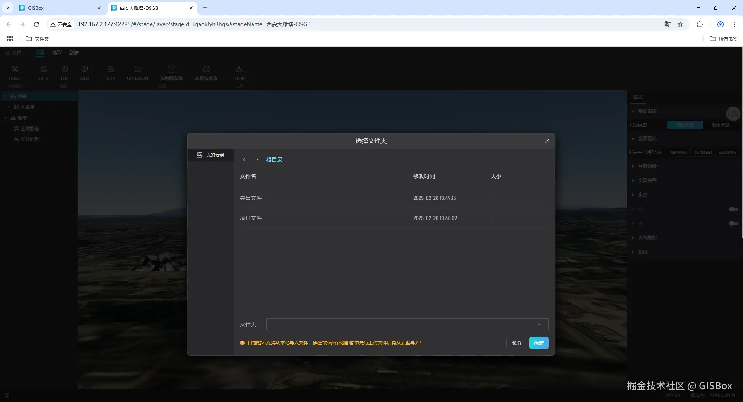This screenshot has height=402, width=743.
Task: Close the GISBox browser tab
Action: pos(99,8)
